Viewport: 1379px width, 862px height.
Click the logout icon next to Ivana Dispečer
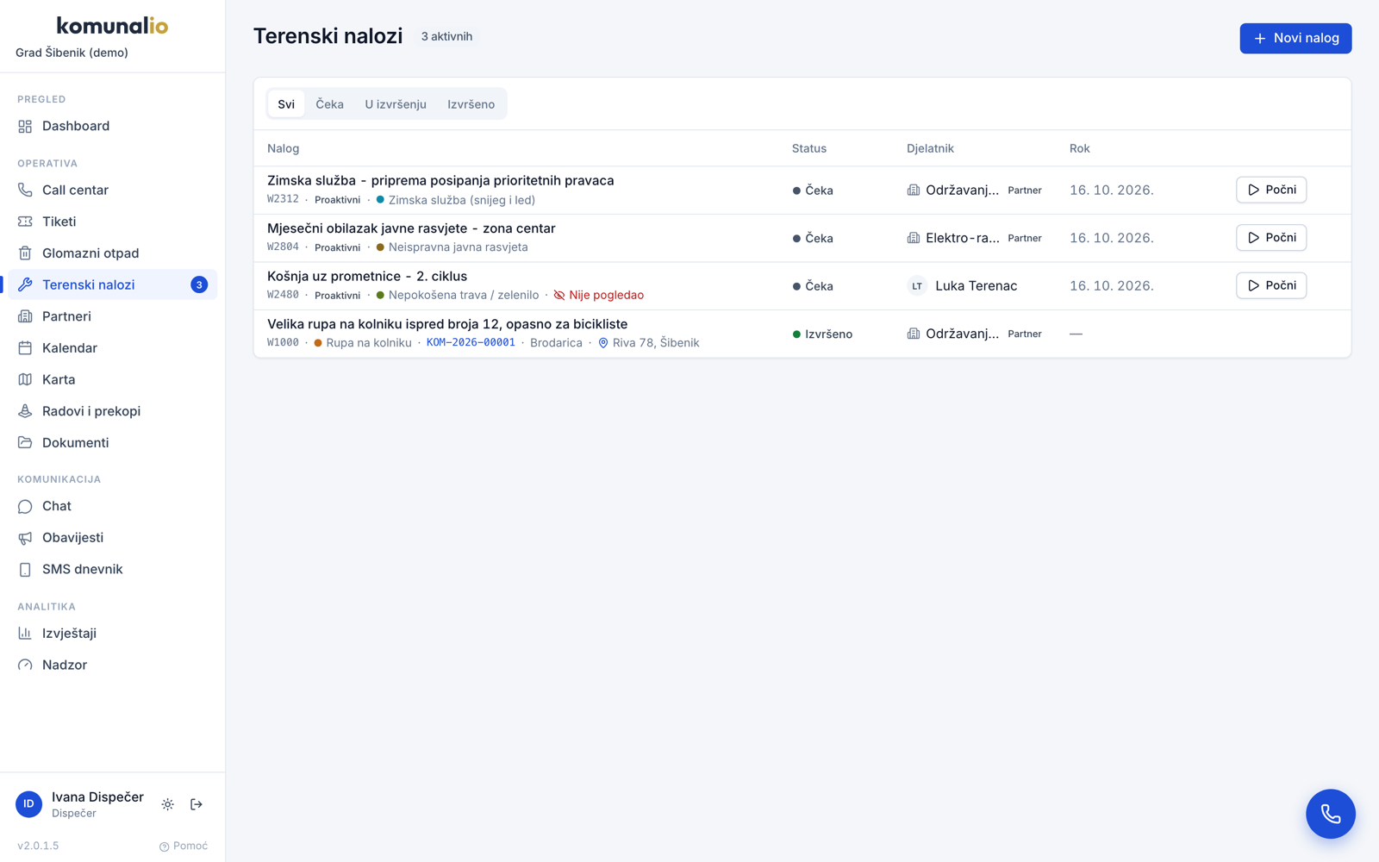[x=197, y=804]
